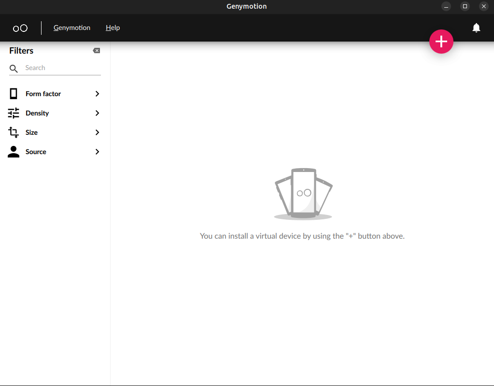Select the Source filter label
Screen dimensions: 494x386
pos(36,152)
